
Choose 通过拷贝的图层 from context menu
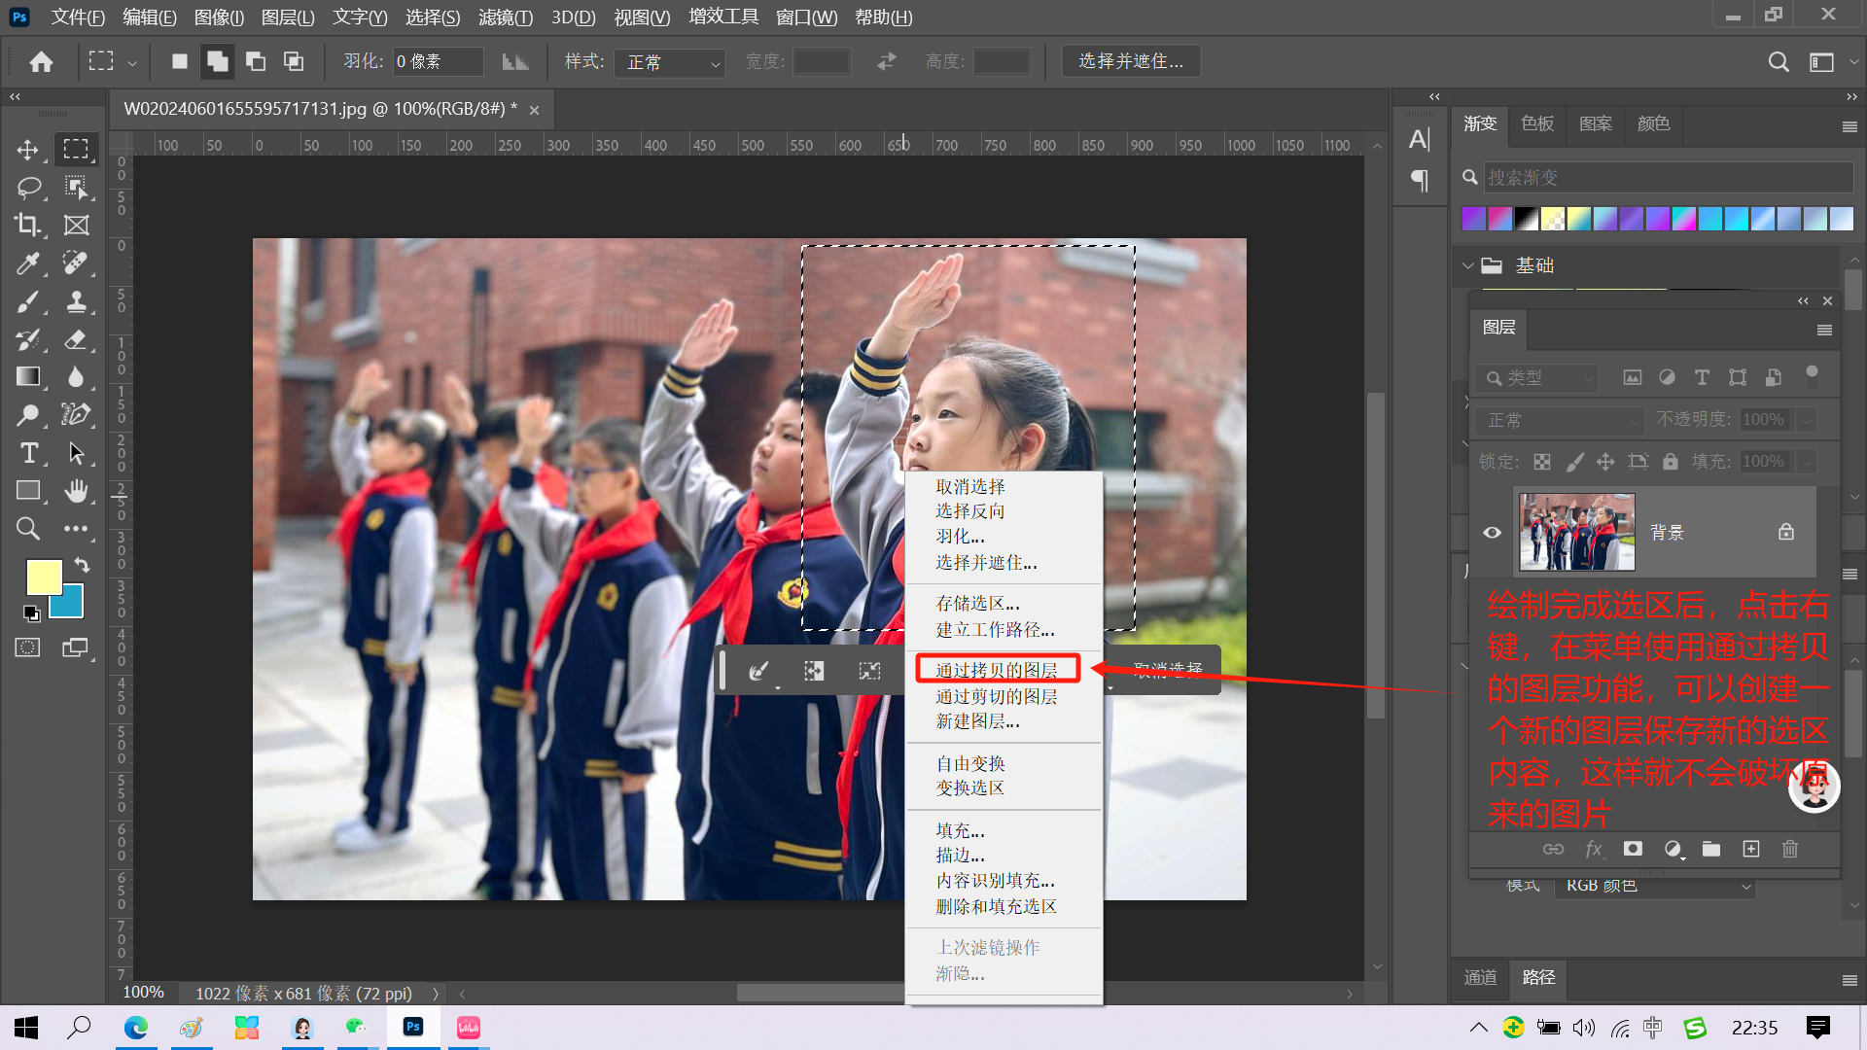(x=997, y=670)
